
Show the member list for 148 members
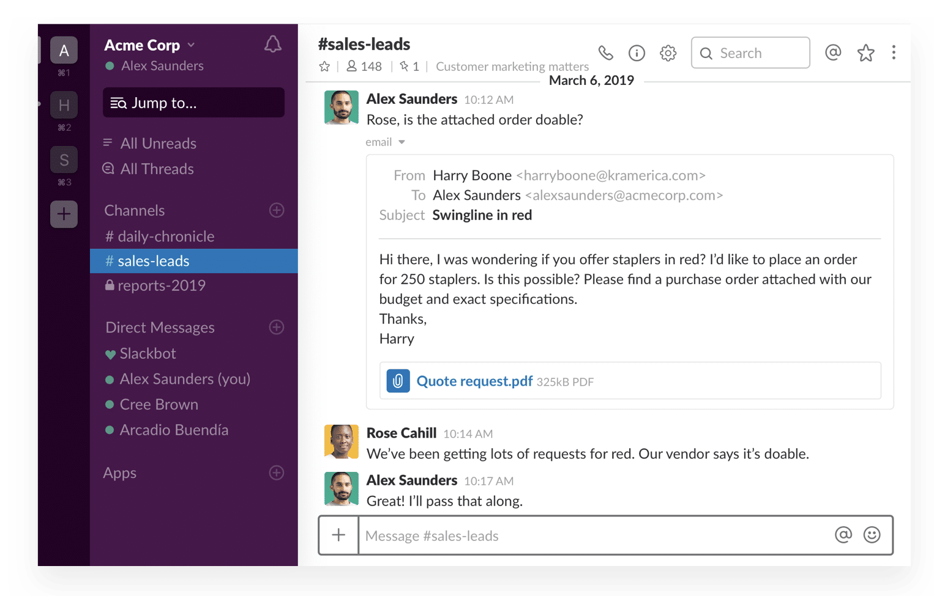coord(364,66)
